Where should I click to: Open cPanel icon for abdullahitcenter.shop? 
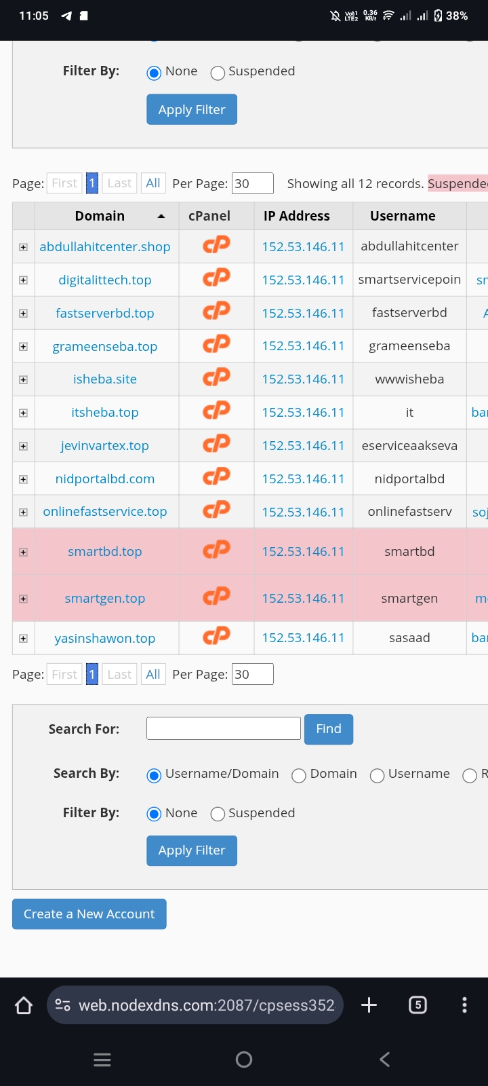click(216, 245)
